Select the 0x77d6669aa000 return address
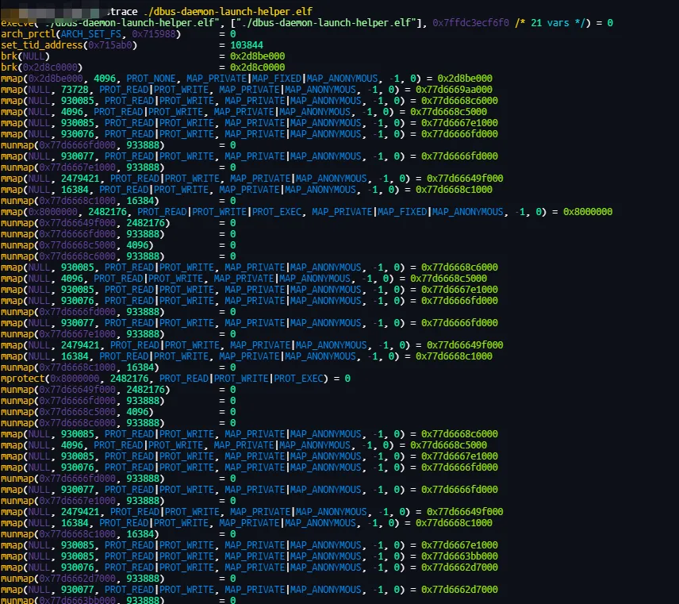 point(454,90)
